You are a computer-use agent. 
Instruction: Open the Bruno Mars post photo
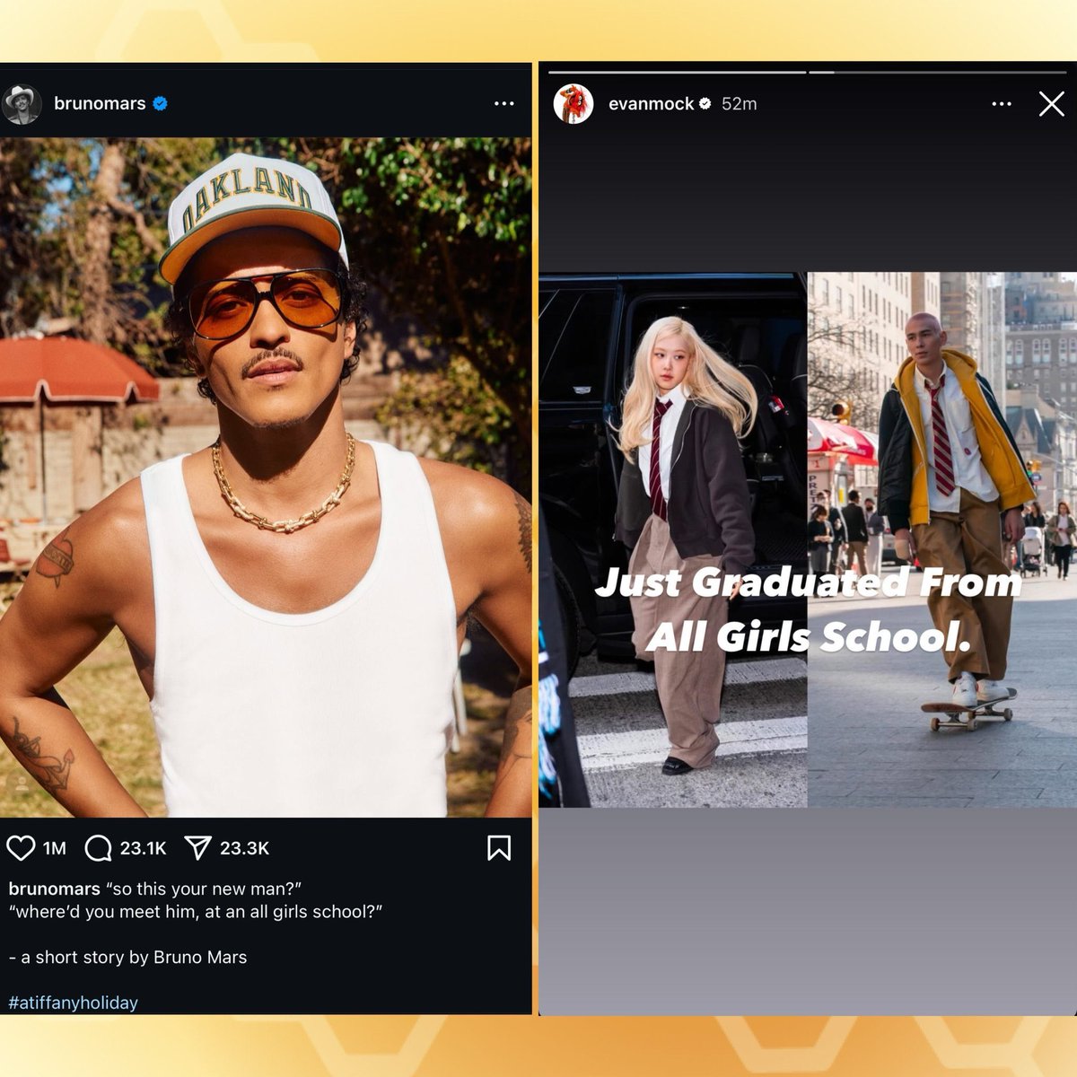point(266,477)
